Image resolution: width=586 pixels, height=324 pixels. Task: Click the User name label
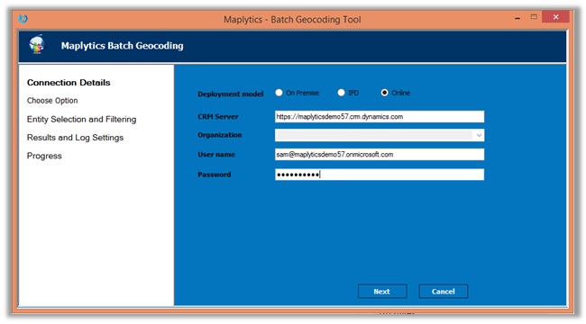tap(216, 154)
